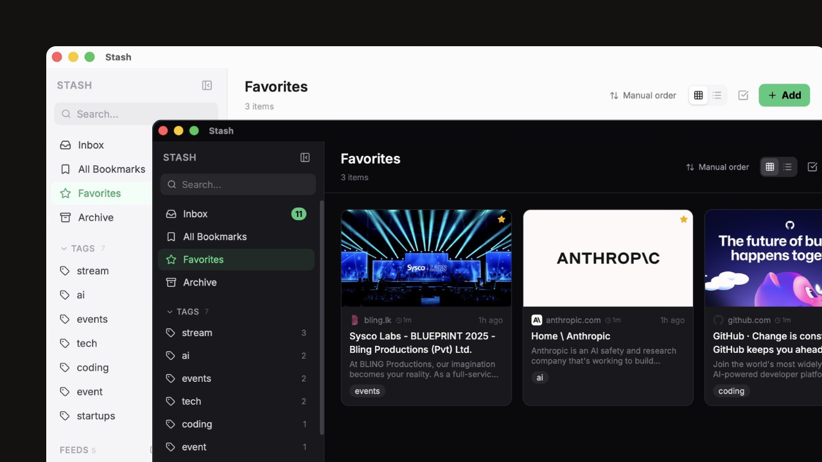
Task: Open selection mode via the checkmark icon
Action: click(x=812, y=167)
